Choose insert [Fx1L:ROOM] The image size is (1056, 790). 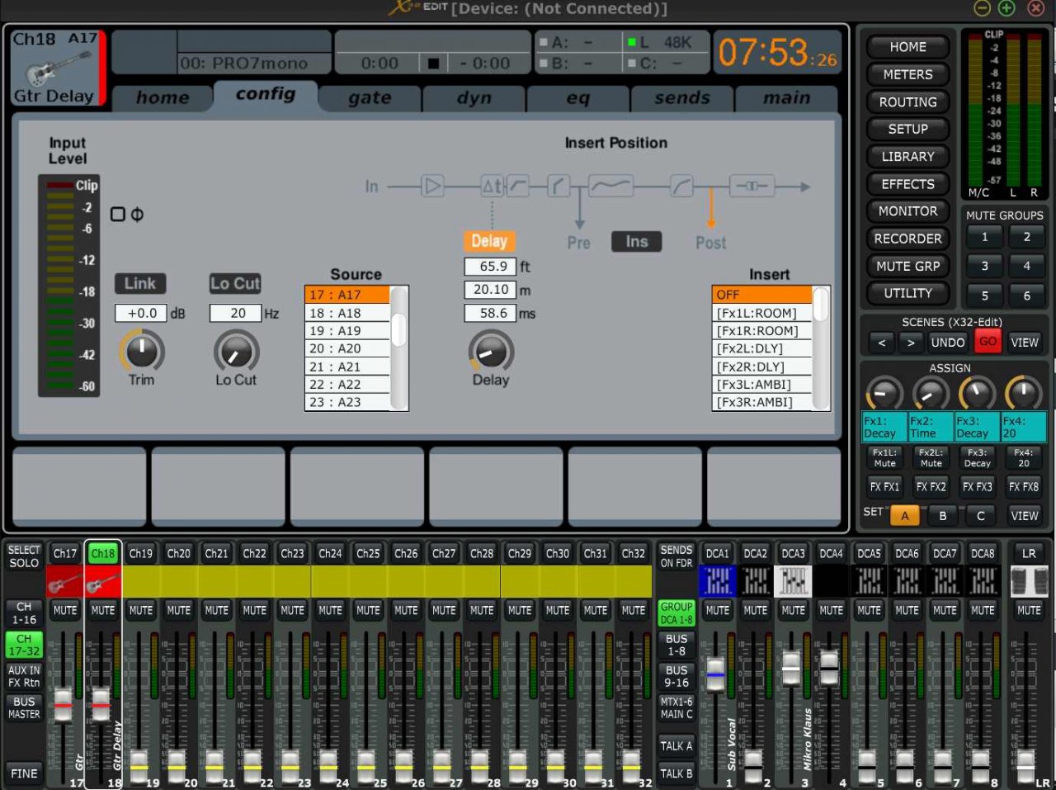coord(762,313)
